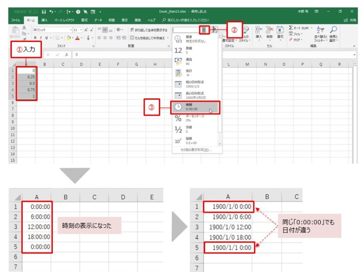Click the italic I icon
Viewport: 364px width, 272px height.
click(x=40, y=38)
